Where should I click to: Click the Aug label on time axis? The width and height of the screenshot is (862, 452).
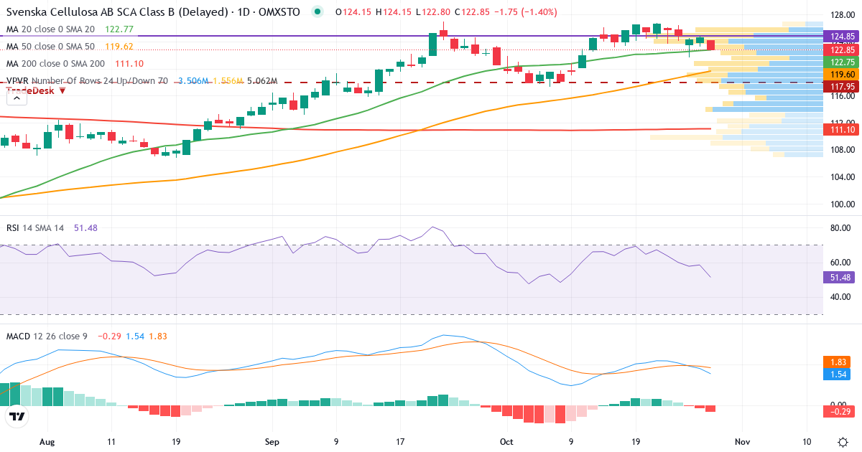47,442
